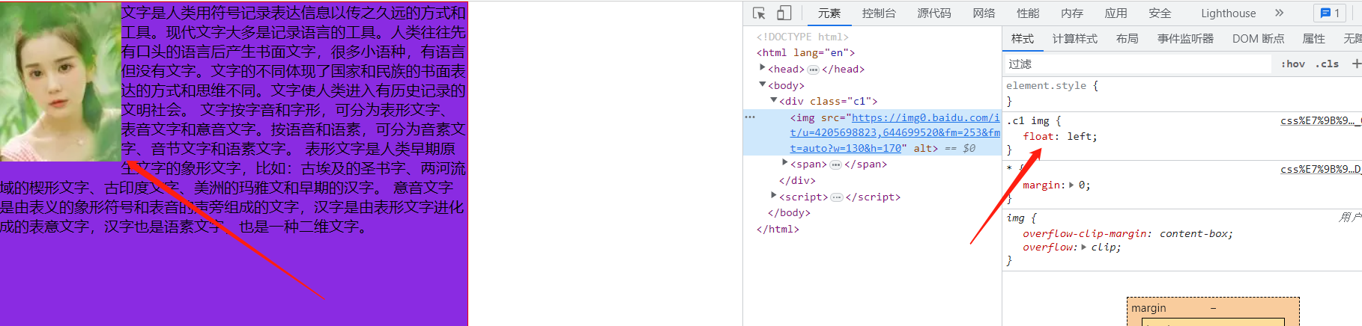Expand the script node triangle
This screenshot has width=1362, height=326.
(774, 195)
